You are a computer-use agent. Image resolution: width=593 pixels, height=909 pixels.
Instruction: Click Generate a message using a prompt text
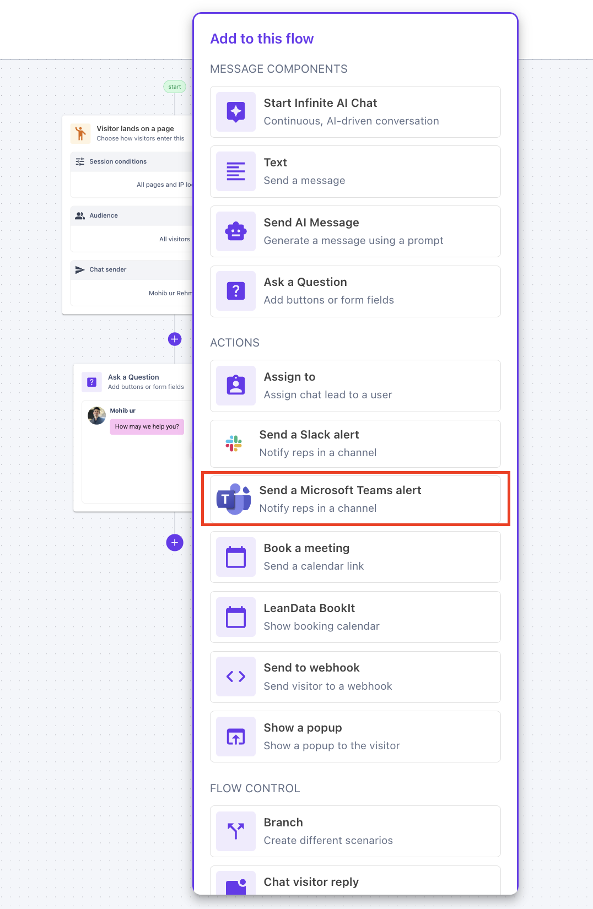(x=354, y=241)
